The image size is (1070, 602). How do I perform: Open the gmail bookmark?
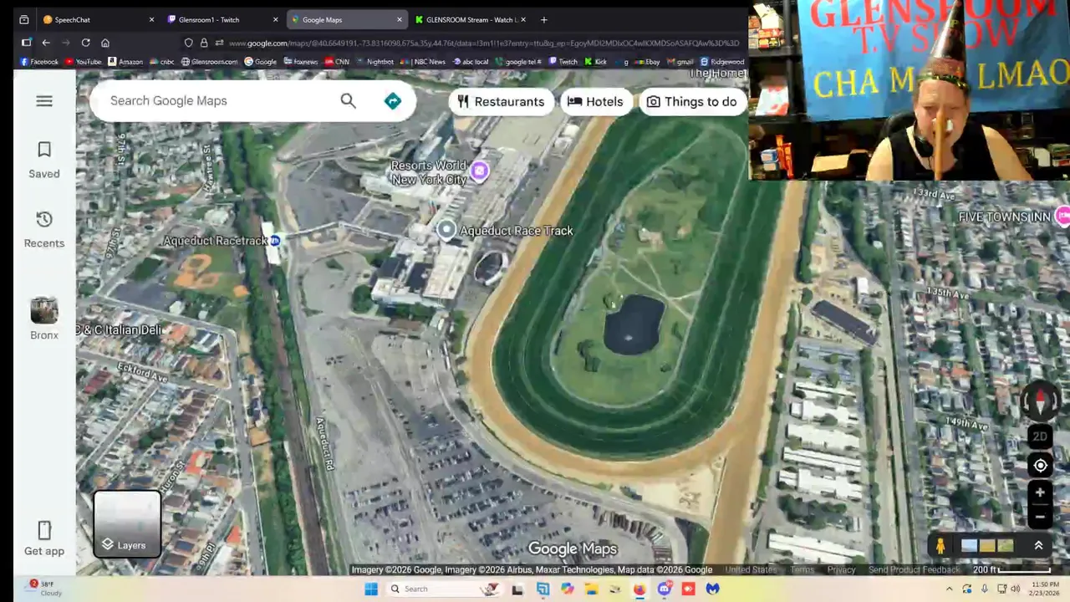tap(680, 62)
